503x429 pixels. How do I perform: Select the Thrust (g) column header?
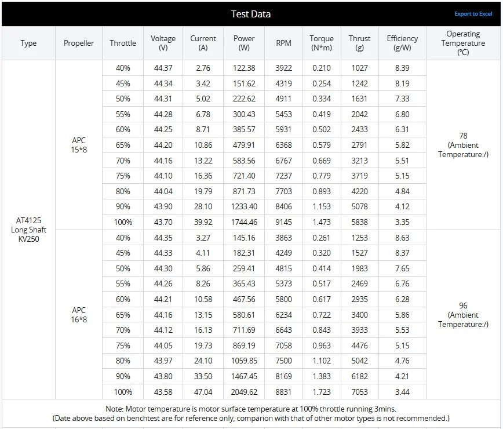360,43
